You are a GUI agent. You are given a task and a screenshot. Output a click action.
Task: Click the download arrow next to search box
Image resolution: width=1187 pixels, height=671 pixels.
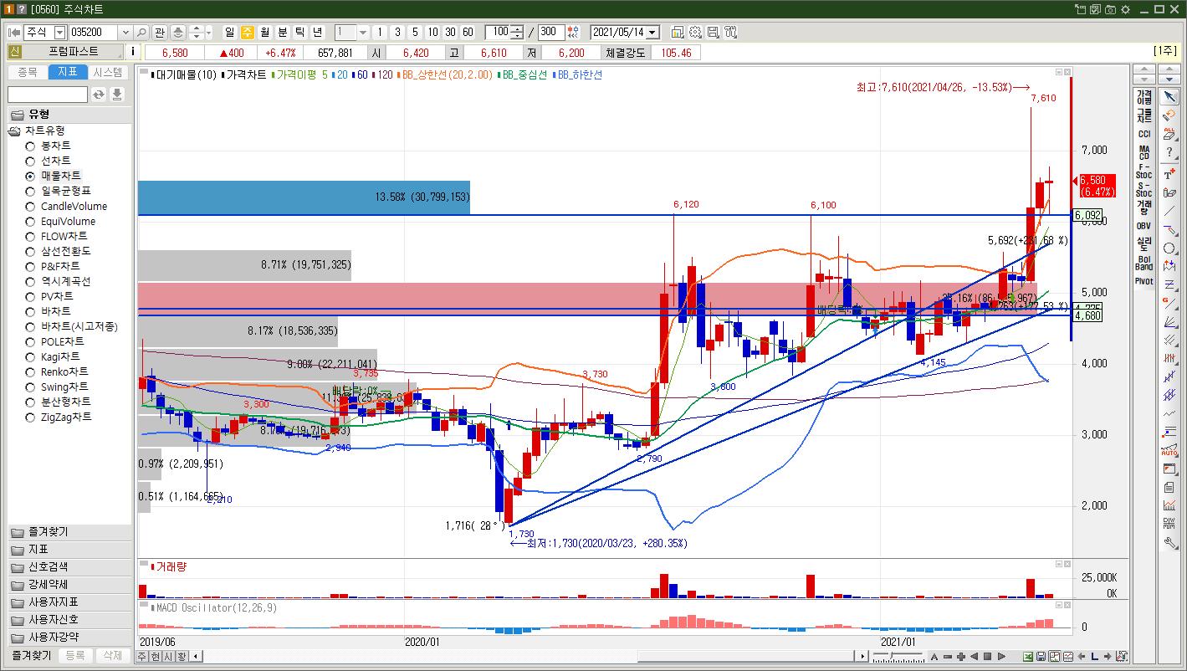pyautogui.click(x=117, y=95)
